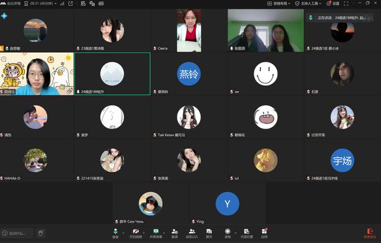Select the 石蕾 participant avatar
The width and height of the screenshot is (381, 243).
[342, 74]
